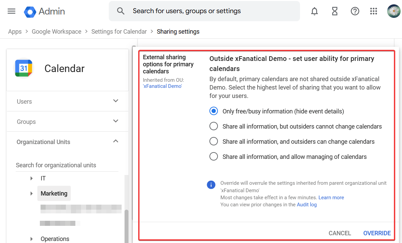Expand the IT organizational unit
This screenshot has width=402, height=243.
point(31,178)
